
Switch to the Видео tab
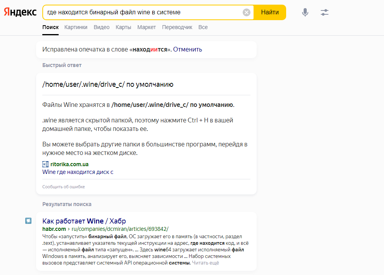(101, 27)
